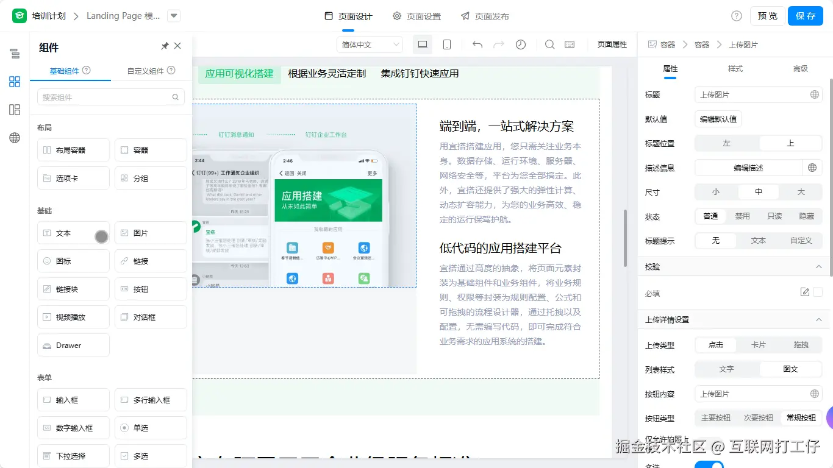The image size is (833, 468).
Task: Redo the last action
Action: pos(499,44)
